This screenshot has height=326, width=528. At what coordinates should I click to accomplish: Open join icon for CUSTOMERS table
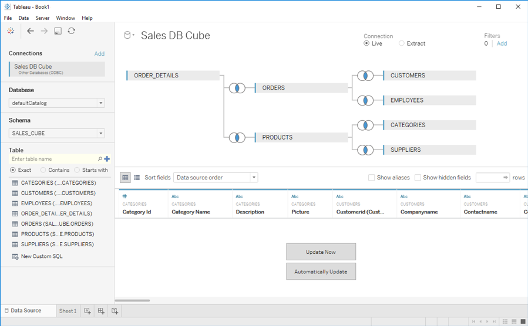point(365,76)
